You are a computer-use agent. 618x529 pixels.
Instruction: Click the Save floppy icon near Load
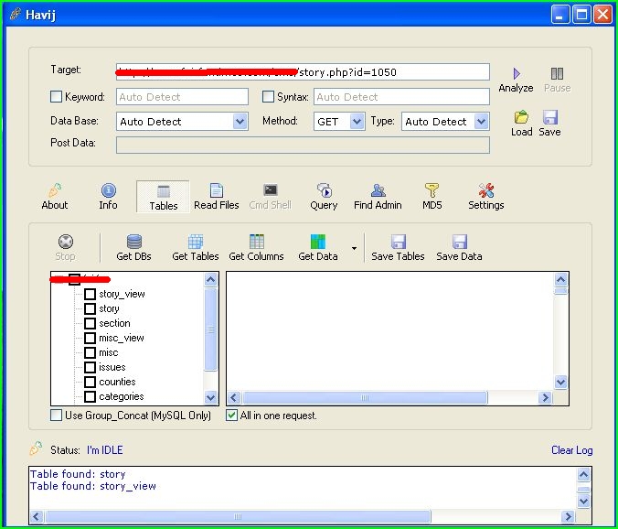(549, 117)
